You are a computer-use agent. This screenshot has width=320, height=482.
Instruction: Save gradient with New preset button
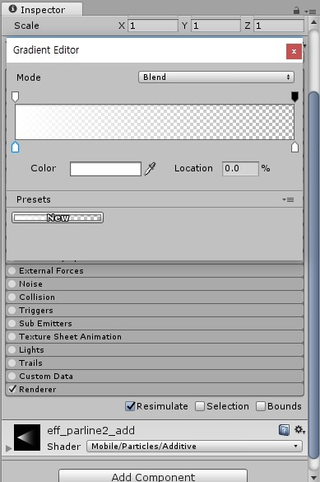coord(58,218)
